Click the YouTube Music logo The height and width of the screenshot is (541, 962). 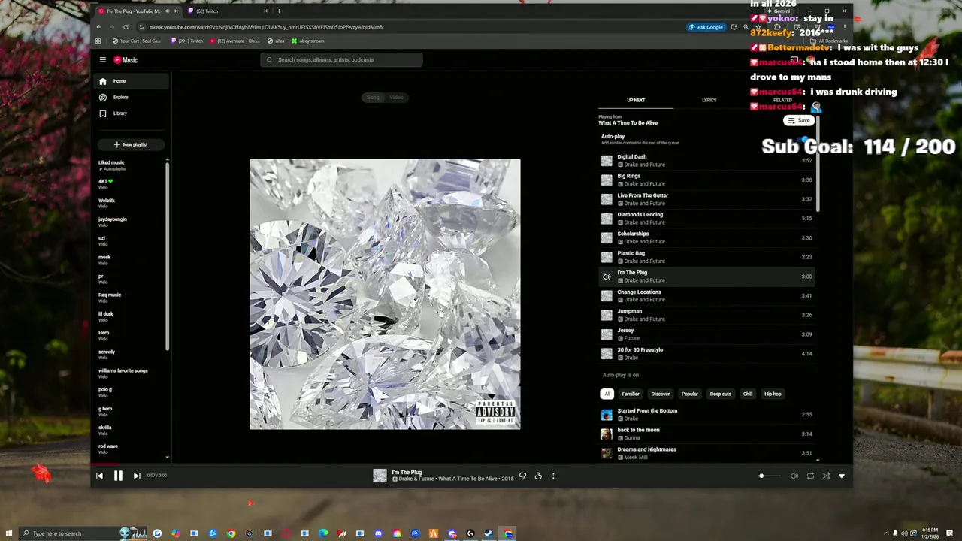(x=126, y=60)
